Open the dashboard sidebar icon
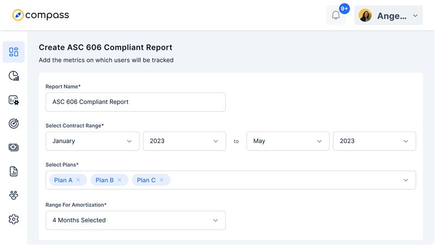Image resolution: width=435 pixels, height=245 pixels. tap(14, 52)
